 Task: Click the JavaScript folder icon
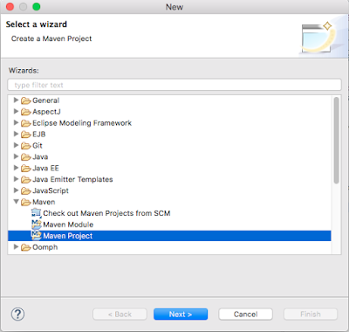tap(26, 191)
